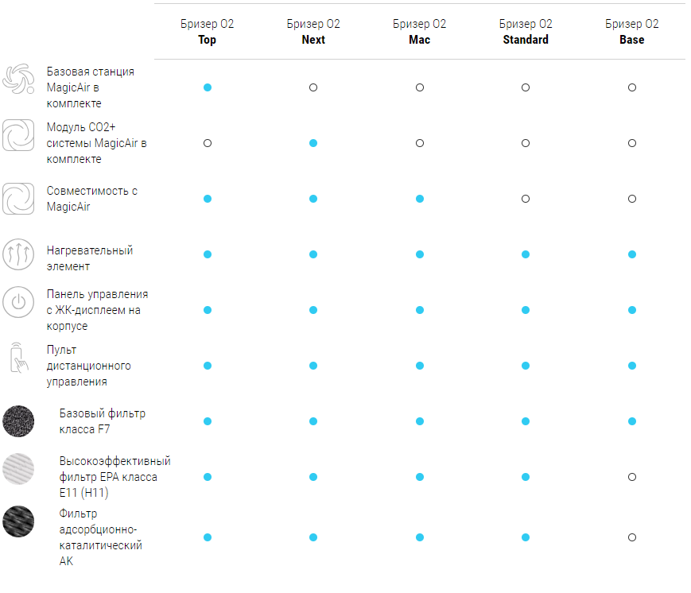Click the remote control hand icon
This screenshot has height=593, width=691.
tap(18, 359)
